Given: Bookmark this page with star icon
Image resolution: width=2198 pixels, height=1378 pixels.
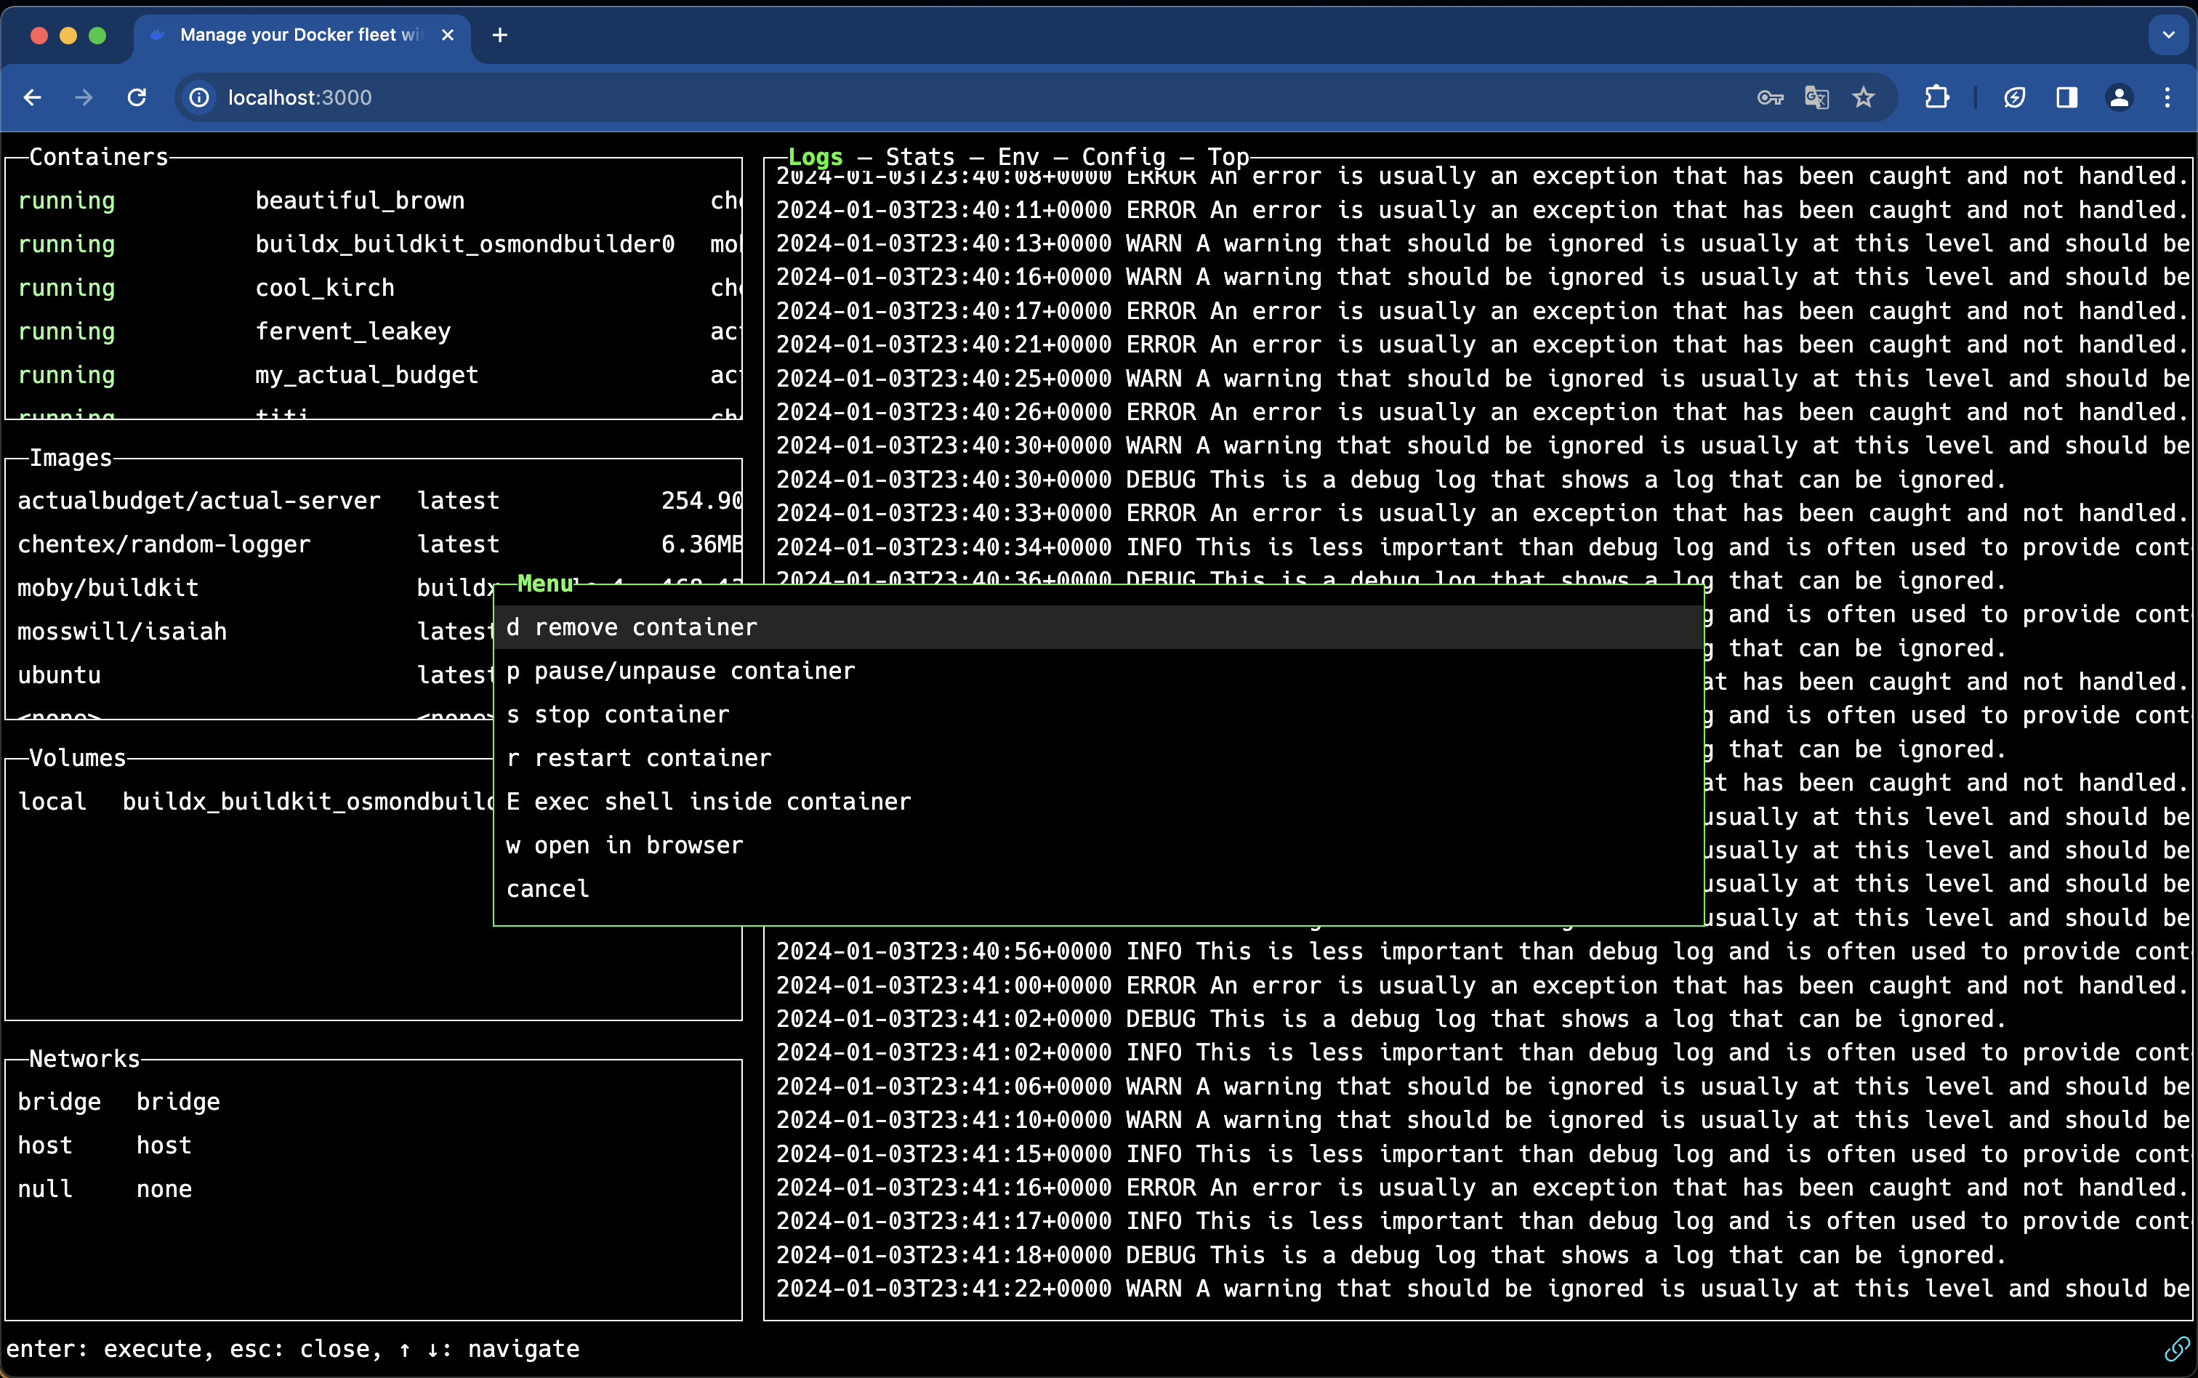Looking at the screenshot, I should click(x=1864, y=97).
